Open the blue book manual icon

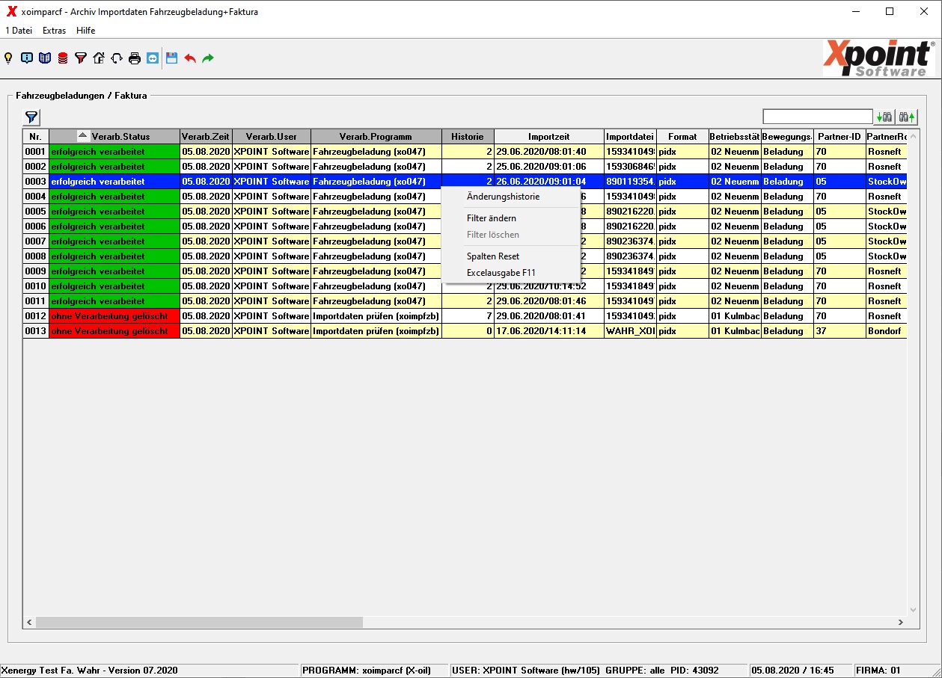point(45,58)
